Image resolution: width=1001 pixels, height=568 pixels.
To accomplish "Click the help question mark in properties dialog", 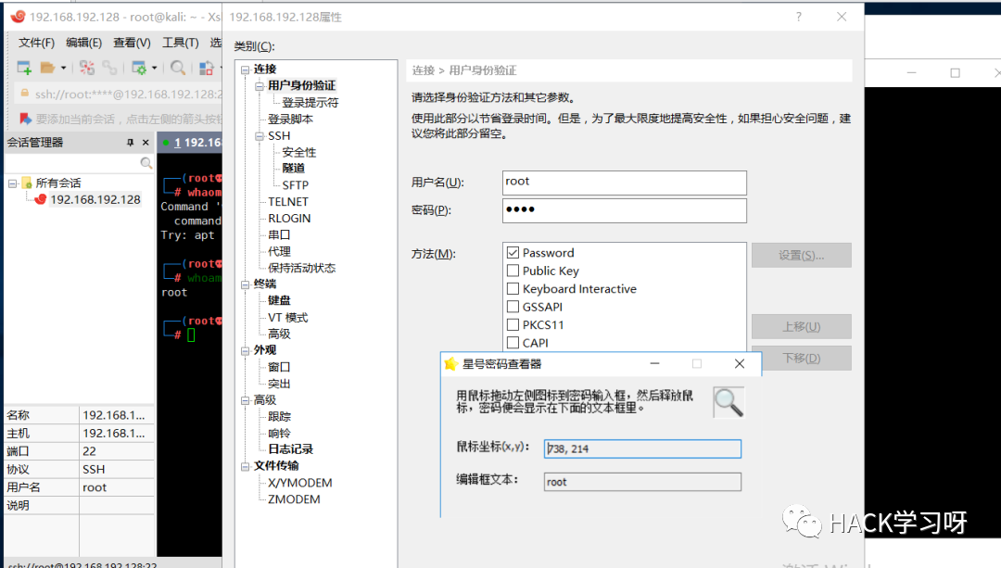I will tap(799, 17).
